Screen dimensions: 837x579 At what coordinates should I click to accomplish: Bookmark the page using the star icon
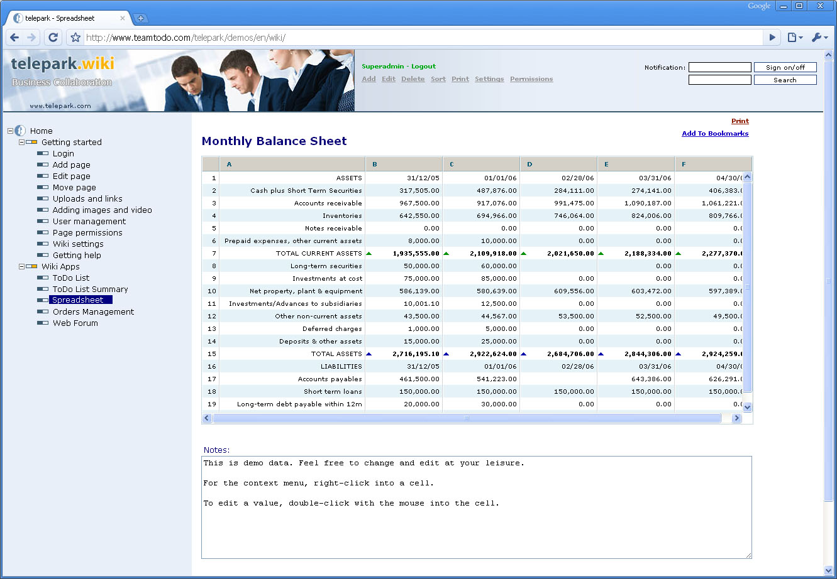pos(75,38)
